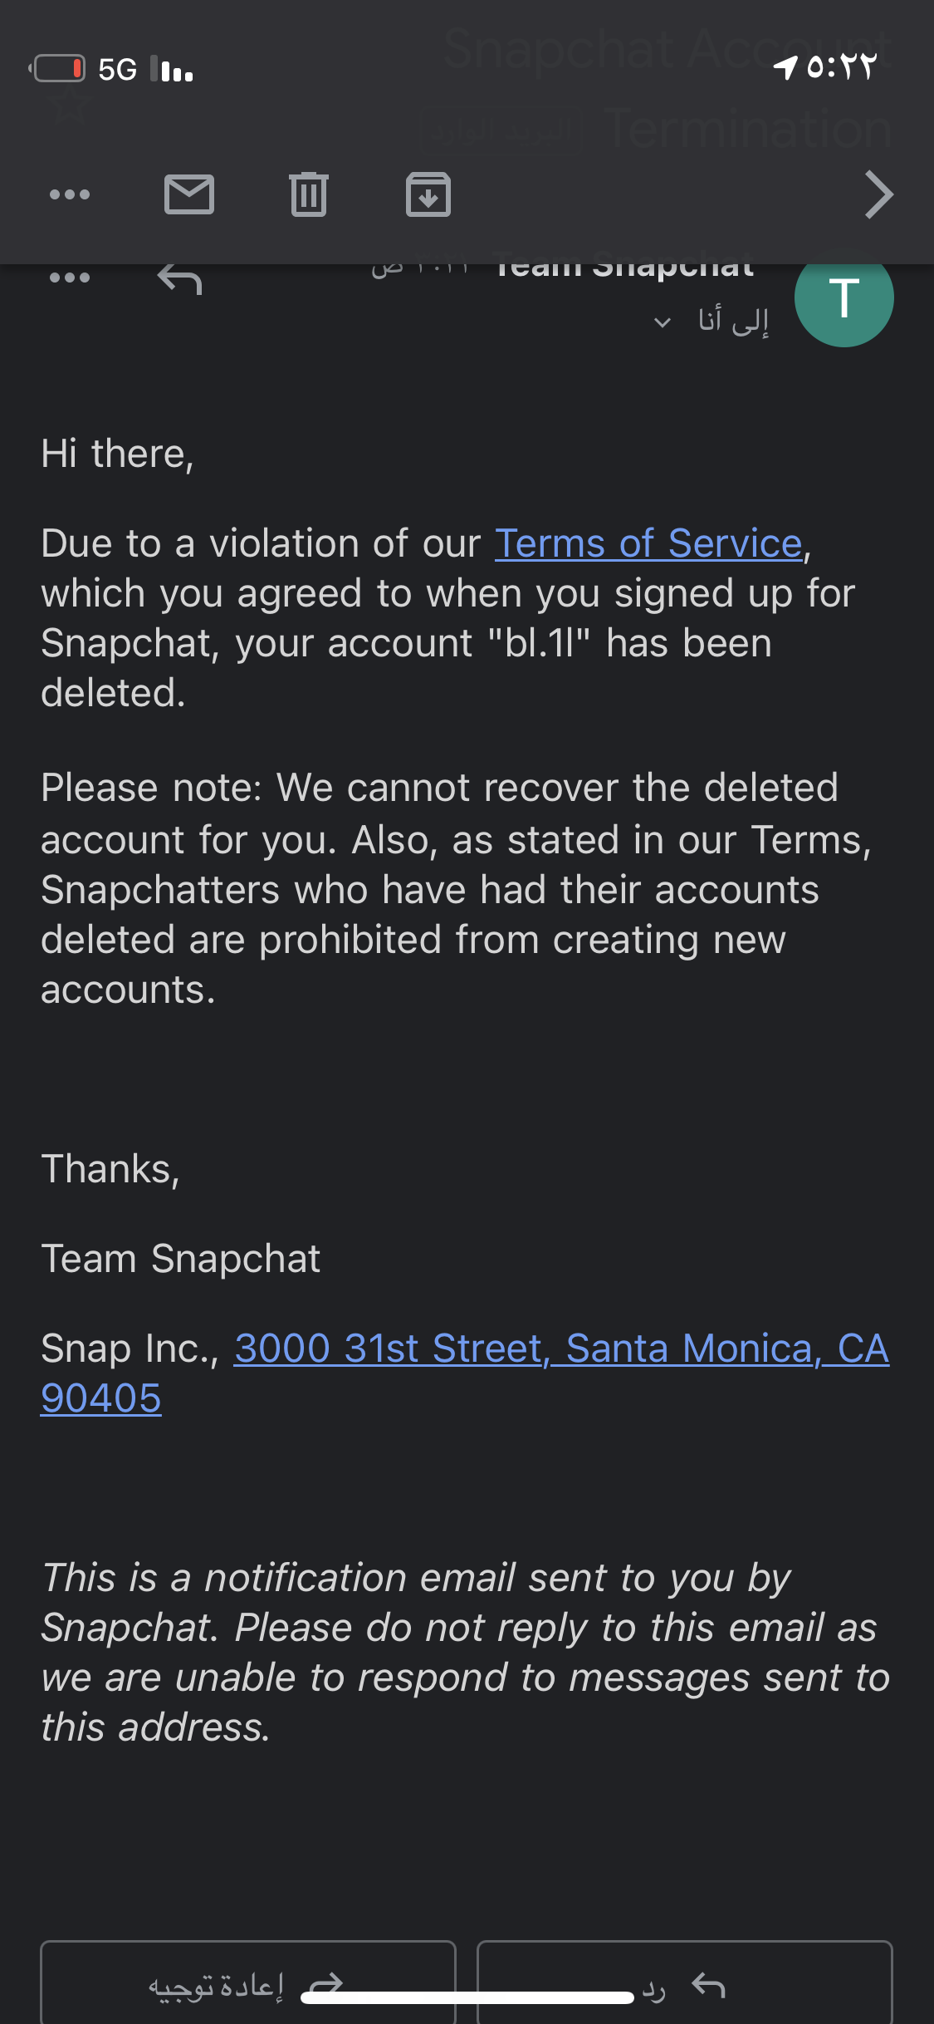Mark email as unread with envelope icon

point(189,194)
